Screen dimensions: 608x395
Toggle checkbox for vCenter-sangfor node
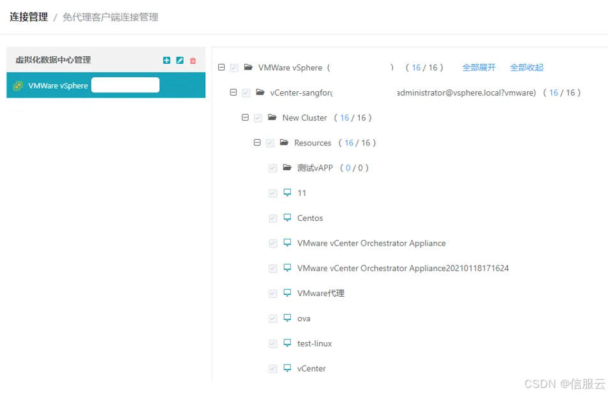coord(246,93)
